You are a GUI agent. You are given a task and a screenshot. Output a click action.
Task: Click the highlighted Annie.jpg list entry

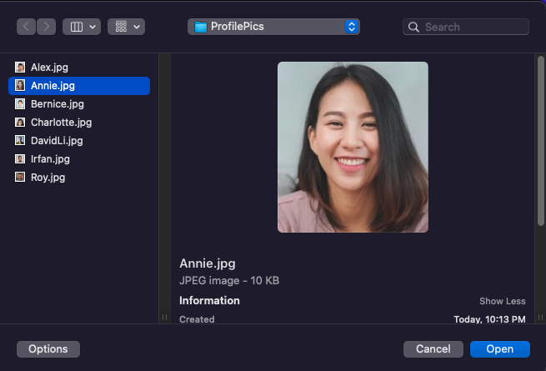click(79, 85)
